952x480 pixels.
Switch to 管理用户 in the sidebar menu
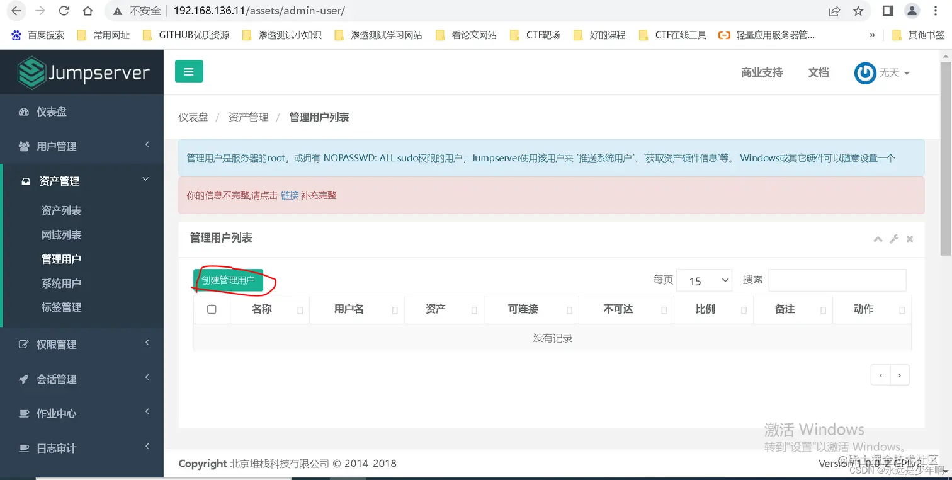(x=61, y=258)
